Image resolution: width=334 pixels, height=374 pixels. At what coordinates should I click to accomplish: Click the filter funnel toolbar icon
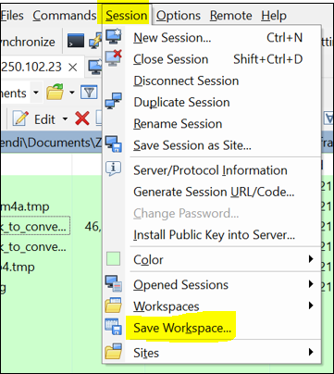point(89,93)
